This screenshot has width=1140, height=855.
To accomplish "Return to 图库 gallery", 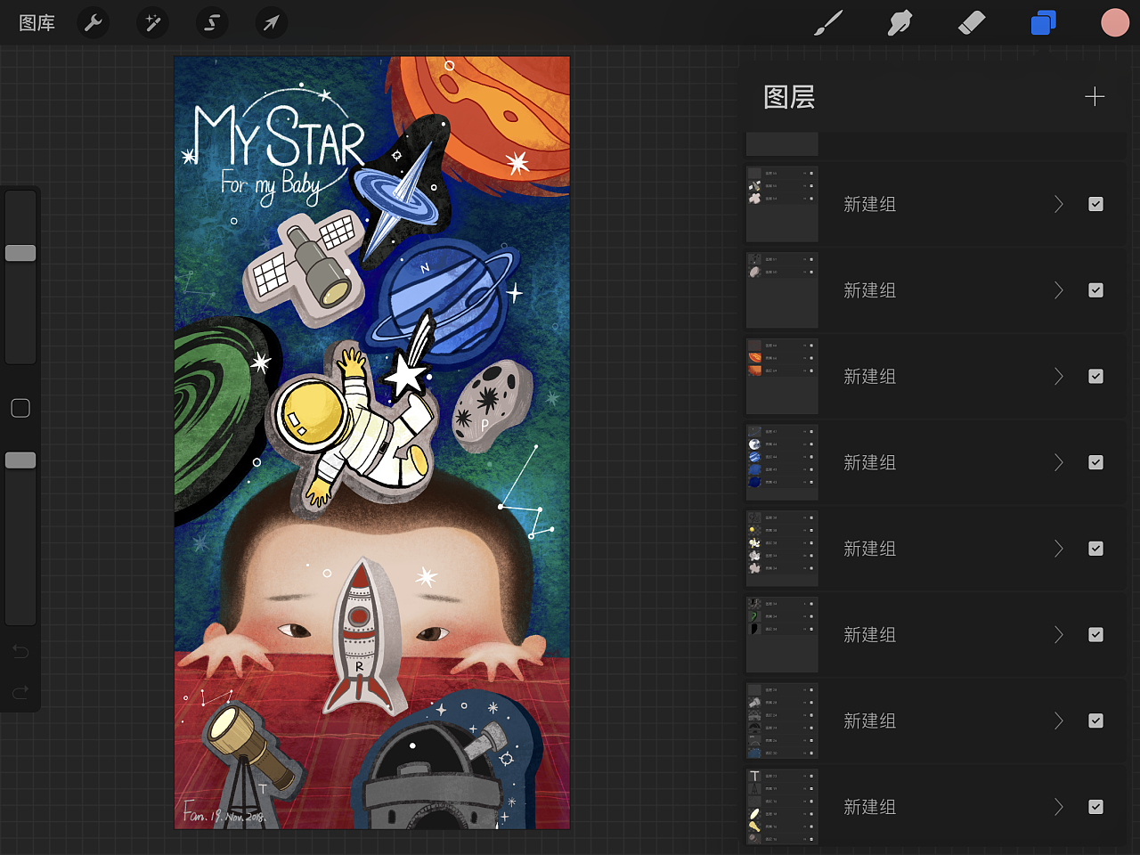I will [x=37, y=23].
